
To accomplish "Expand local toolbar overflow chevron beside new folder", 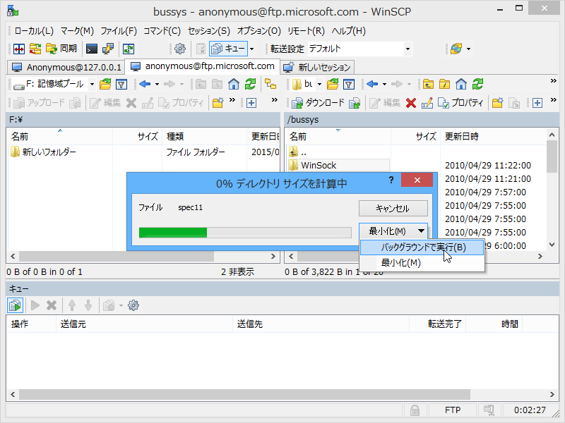I will 232,100.
